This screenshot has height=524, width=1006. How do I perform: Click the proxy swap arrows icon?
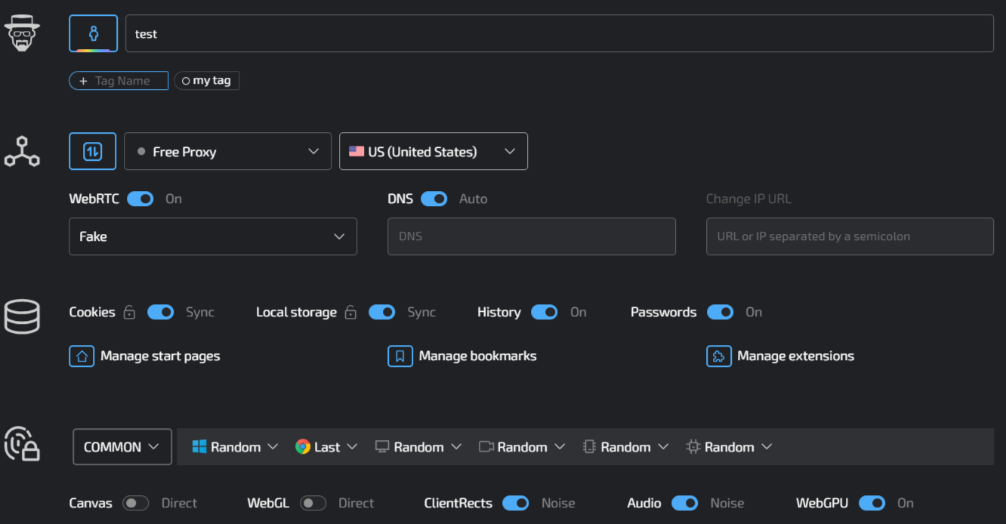coord(92,151)
